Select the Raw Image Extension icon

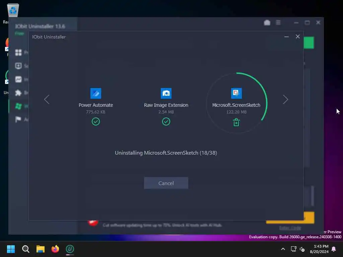[x=166, y=93]
